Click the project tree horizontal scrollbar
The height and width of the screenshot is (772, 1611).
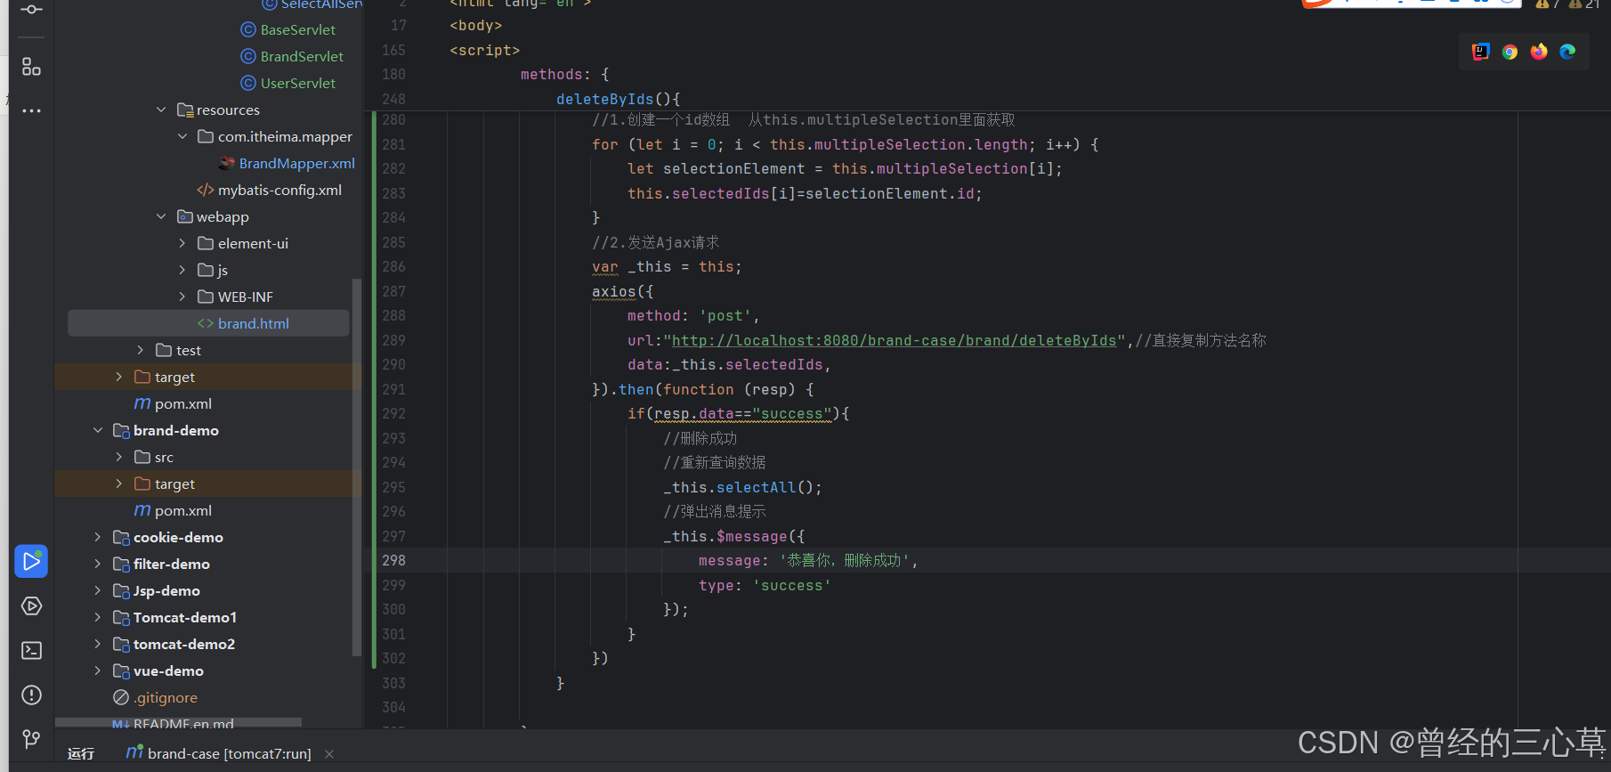pyautogui.click(x=178, y=722)
